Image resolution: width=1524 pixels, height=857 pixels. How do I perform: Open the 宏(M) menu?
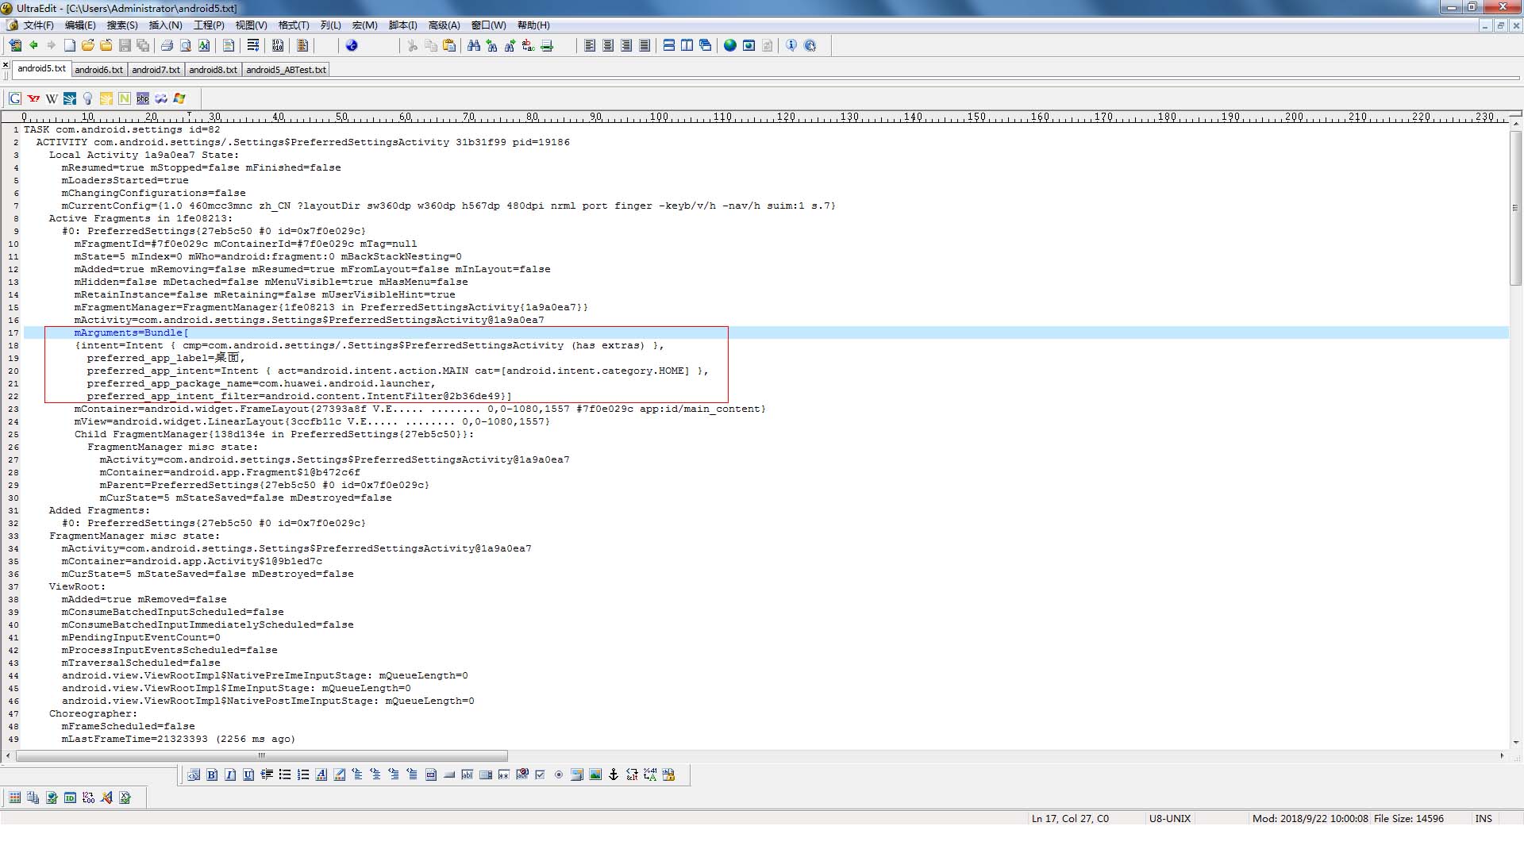[365, 25]
